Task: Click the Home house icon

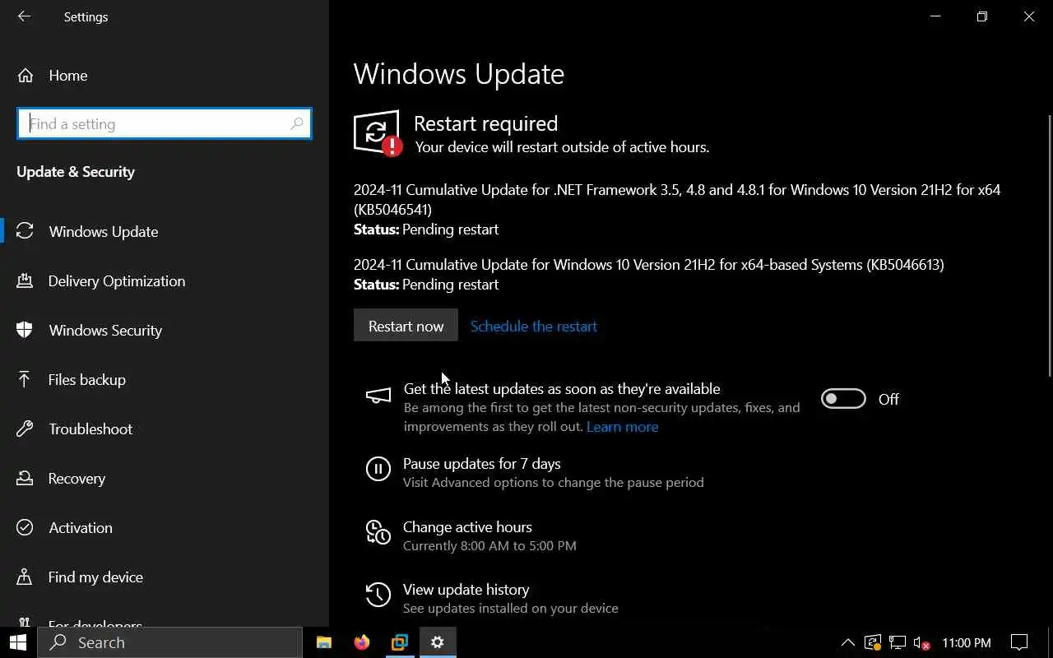Action: (x=26, y=76)
